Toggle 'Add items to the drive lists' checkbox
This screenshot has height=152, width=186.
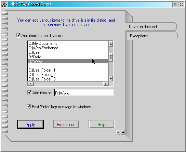pyautogui.click(x=18, y=35)
